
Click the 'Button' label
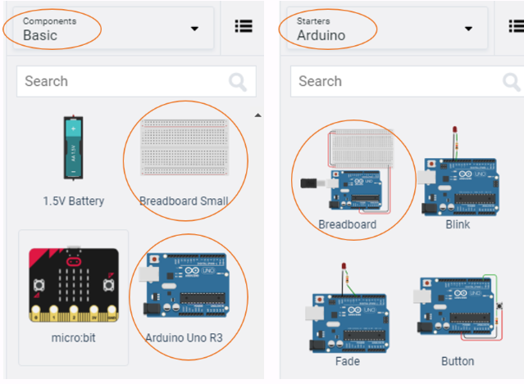click(x=458, y=361)
